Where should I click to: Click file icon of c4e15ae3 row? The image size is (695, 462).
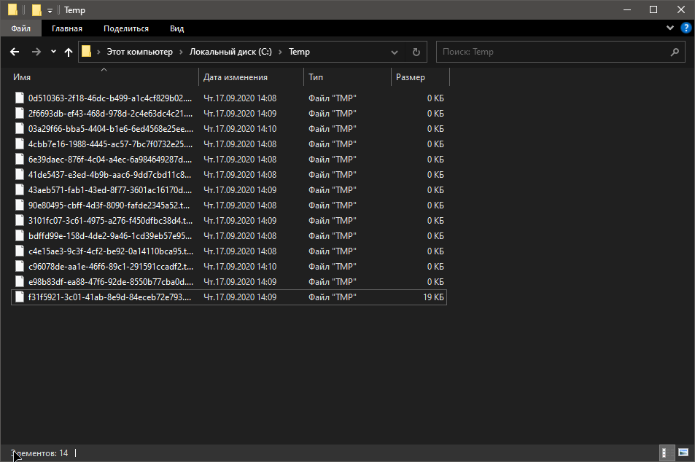click(20, 251)
